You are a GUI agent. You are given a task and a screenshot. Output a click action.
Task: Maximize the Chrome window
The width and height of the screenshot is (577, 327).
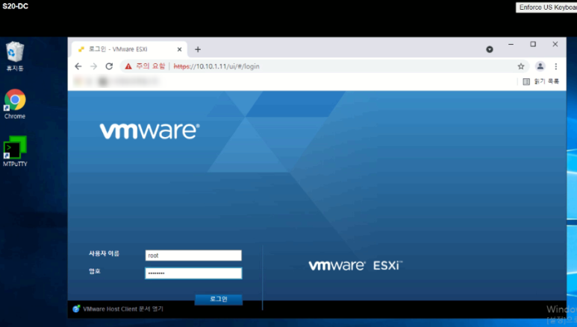click(x=533, y=44)
